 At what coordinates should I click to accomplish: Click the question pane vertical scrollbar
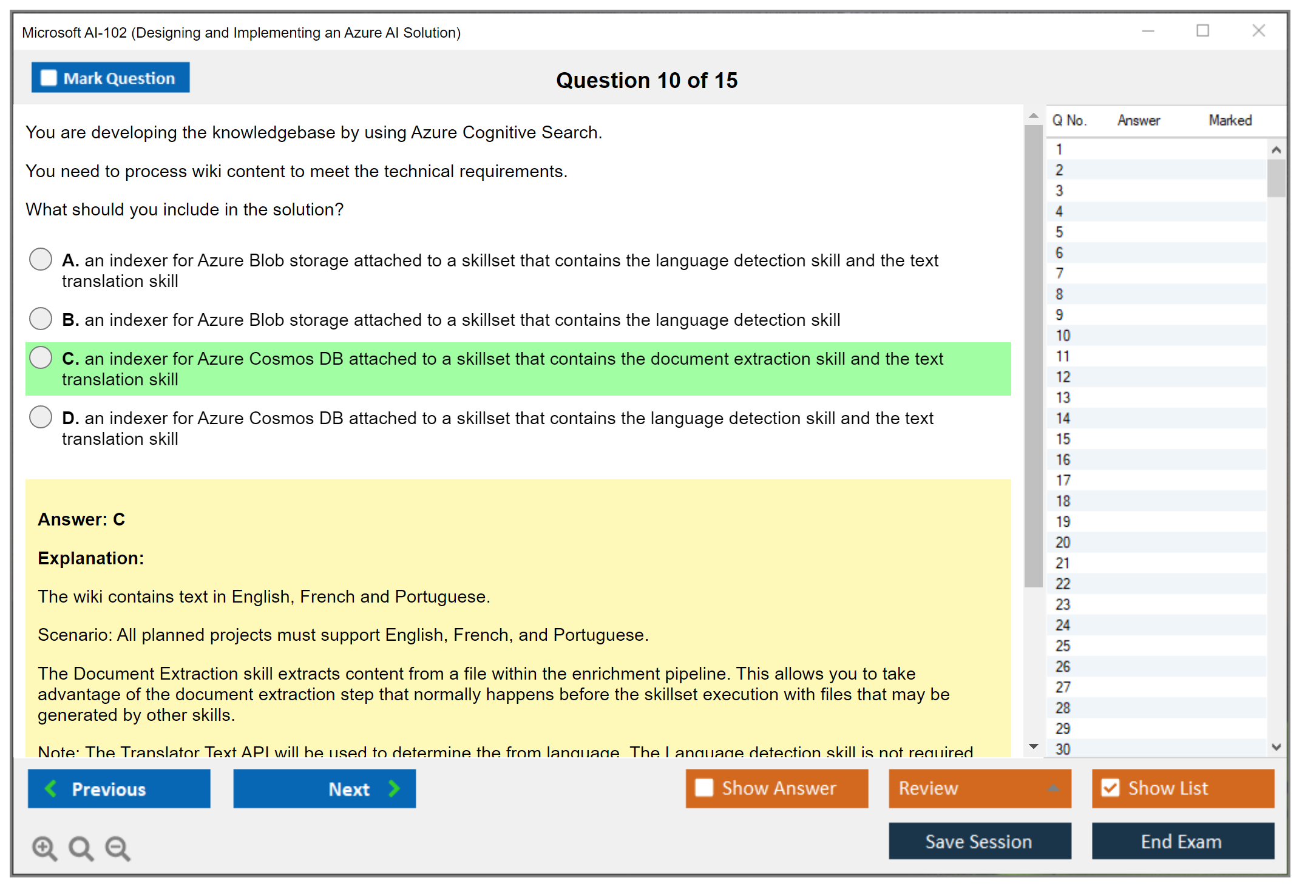[1033, 355]
